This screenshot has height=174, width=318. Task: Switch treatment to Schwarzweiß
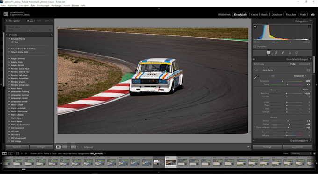[x=304, y=64]
